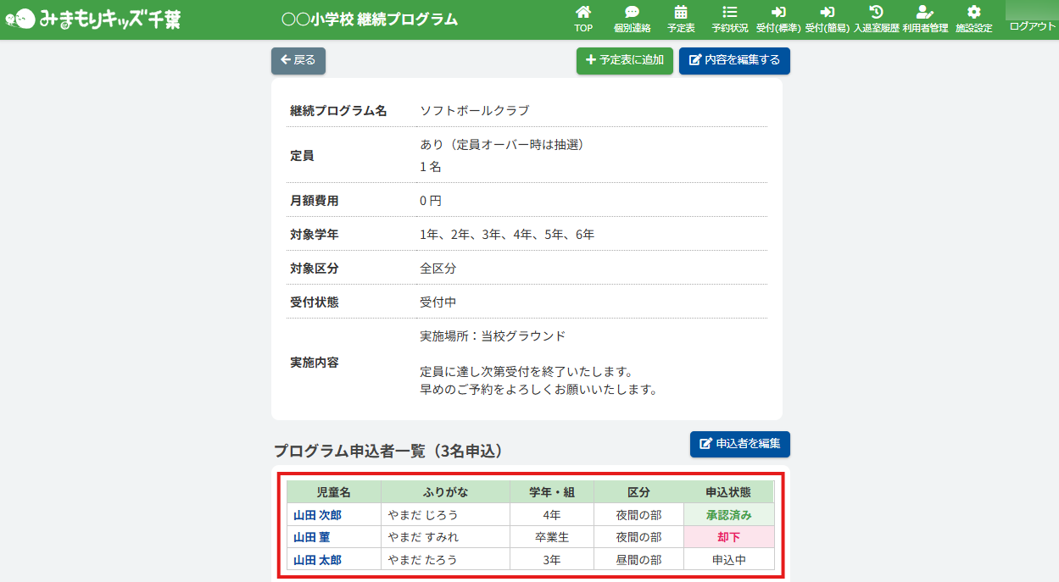Click the みまもりキッズ千葉 logo
Screen dimensions: 1059x582
pyautogui.click(x=93, y=19)
